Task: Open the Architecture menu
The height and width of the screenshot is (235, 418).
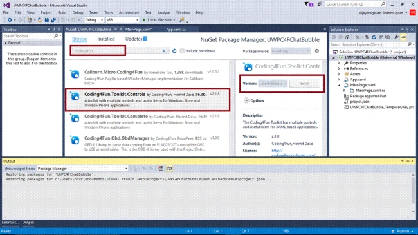Action: pyautogui.click(x=129, y=12)
